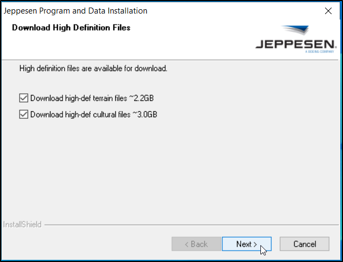Click the 'Download High Definition Files' heading

[x=71, y=28]
